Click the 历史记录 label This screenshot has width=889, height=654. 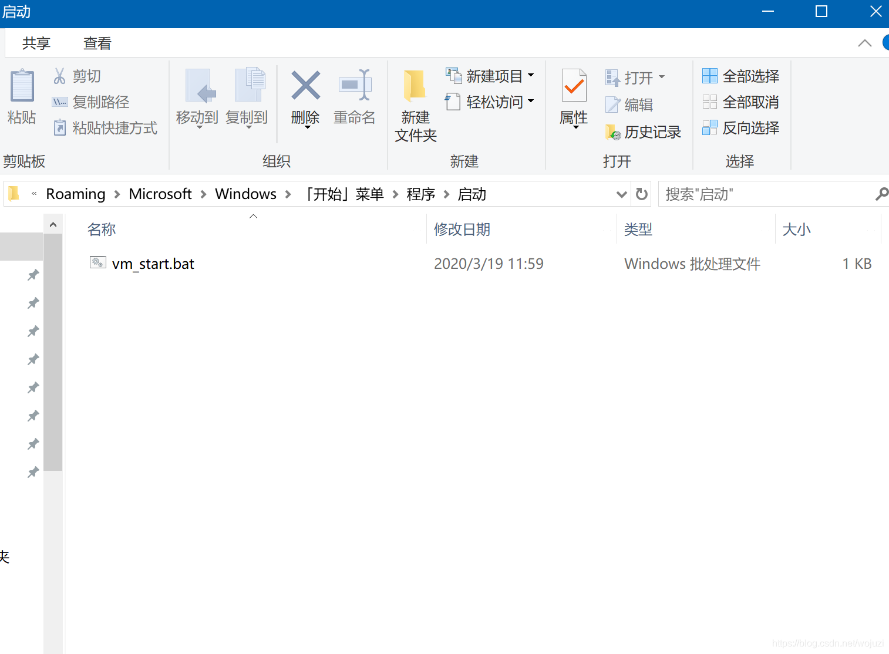point(652,132)
